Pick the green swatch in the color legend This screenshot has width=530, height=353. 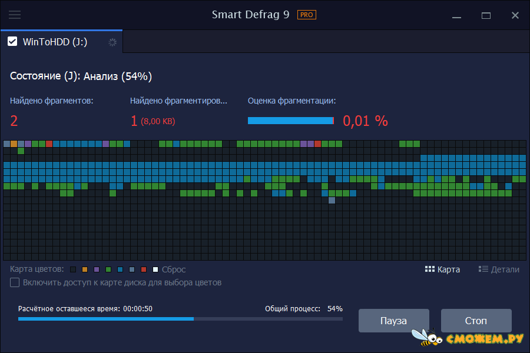108,269
